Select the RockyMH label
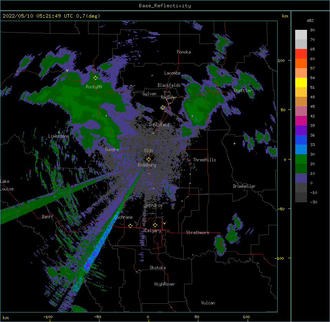The image size is (330, 322). (94, 86)
